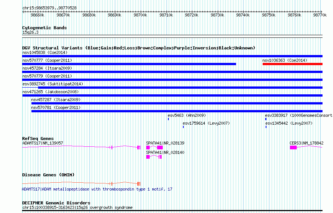Click the magenta ADAMTS17 RefSeq gene glyph

tap(81, 147)
